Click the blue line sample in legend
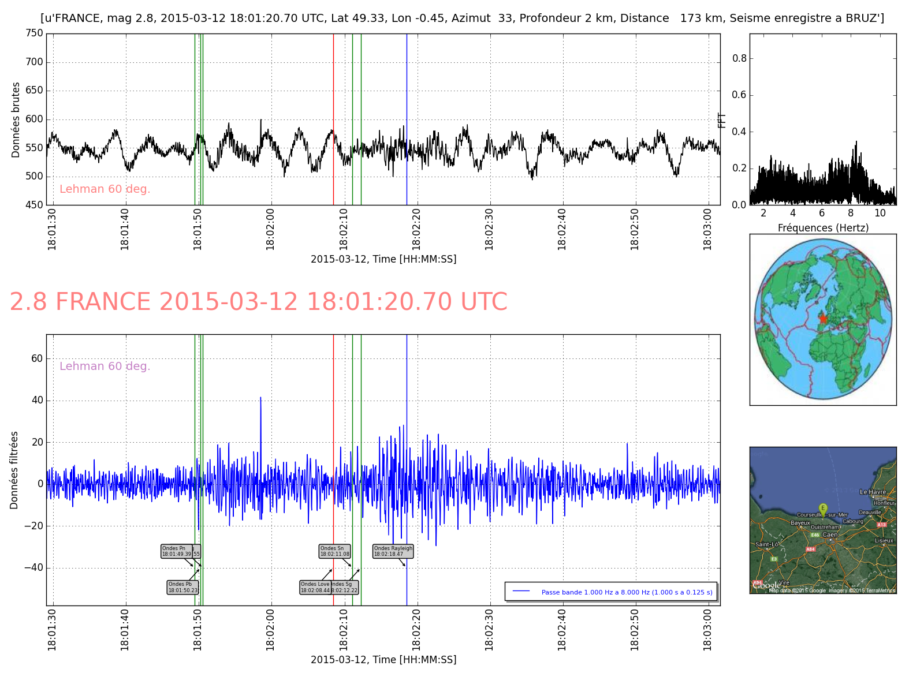 pyautogui.click(x=521, y=592)
